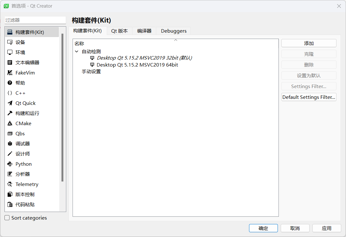346x237 pixels.
Task: Open Default Settings Filter... button
Action: [309, 97]
